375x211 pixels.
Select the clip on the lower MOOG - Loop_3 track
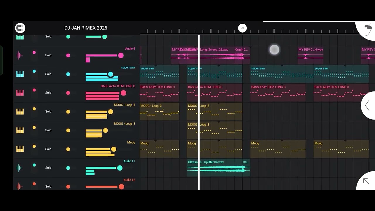tap(215, 130)
